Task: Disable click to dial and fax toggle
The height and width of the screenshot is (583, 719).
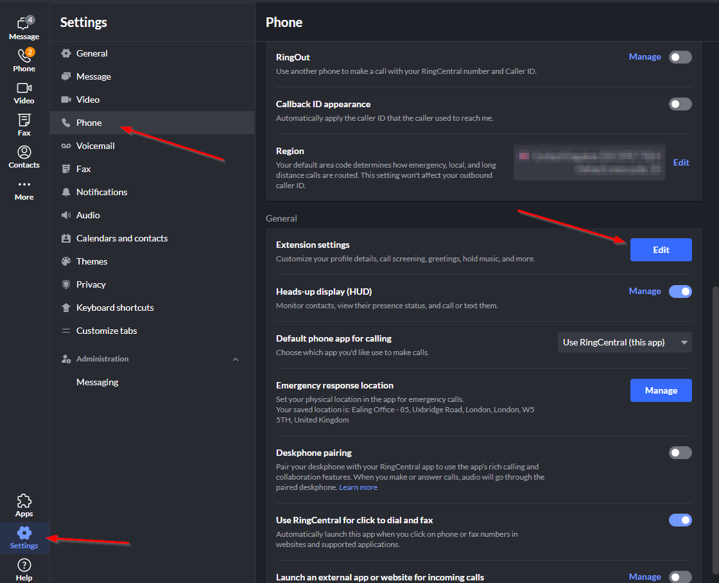Action: (x=680, y=520)
